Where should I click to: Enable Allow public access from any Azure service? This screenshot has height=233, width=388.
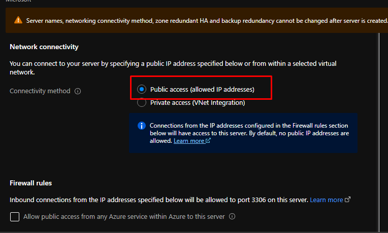[x=15, y=217]
